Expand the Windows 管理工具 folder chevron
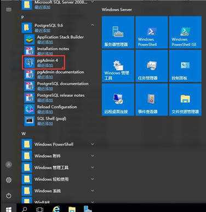 [x=93, y=168]
